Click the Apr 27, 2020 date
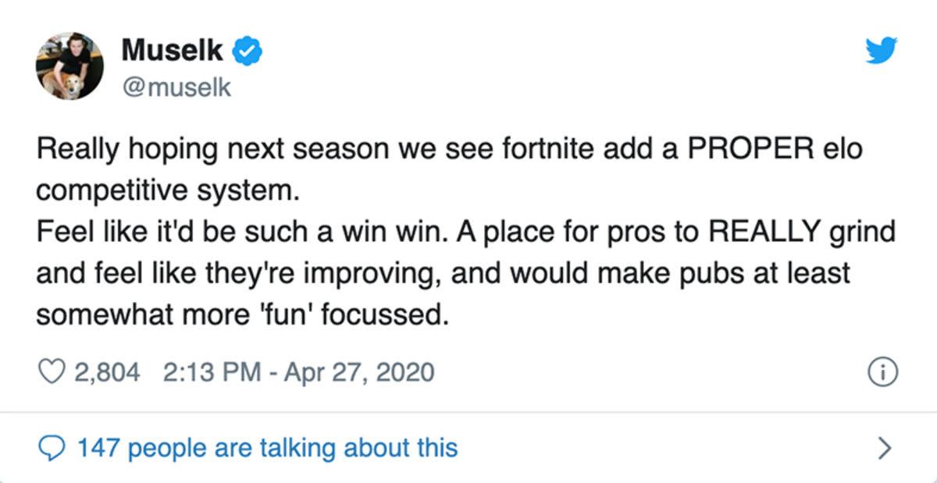937x483 pixels. [x=353, y=371]
